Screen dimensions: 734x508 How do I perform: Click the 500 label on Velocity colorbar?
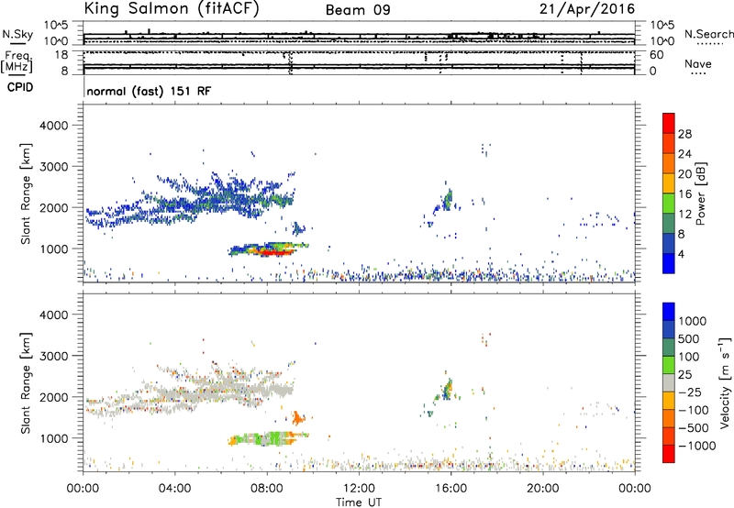pos(691,338)
